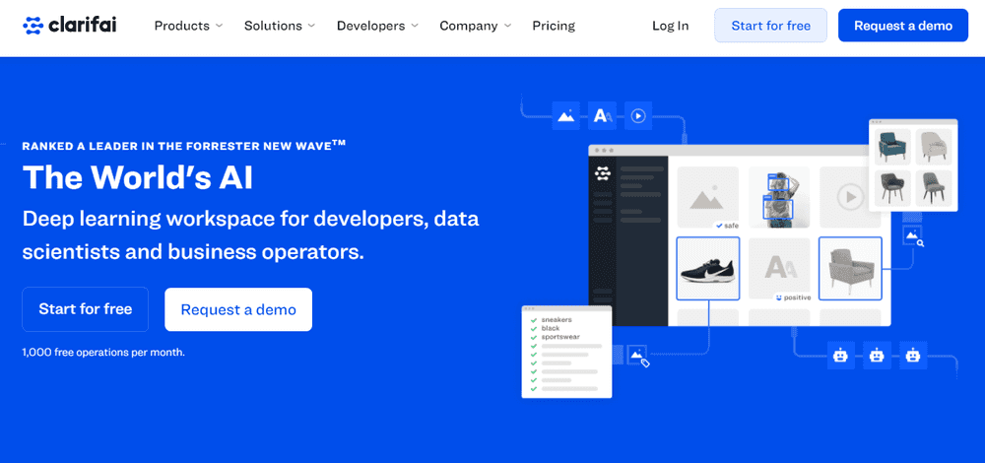Expand the Solutions chevron arrow
This screenshot has height=463, width=985.
[311, 26]
